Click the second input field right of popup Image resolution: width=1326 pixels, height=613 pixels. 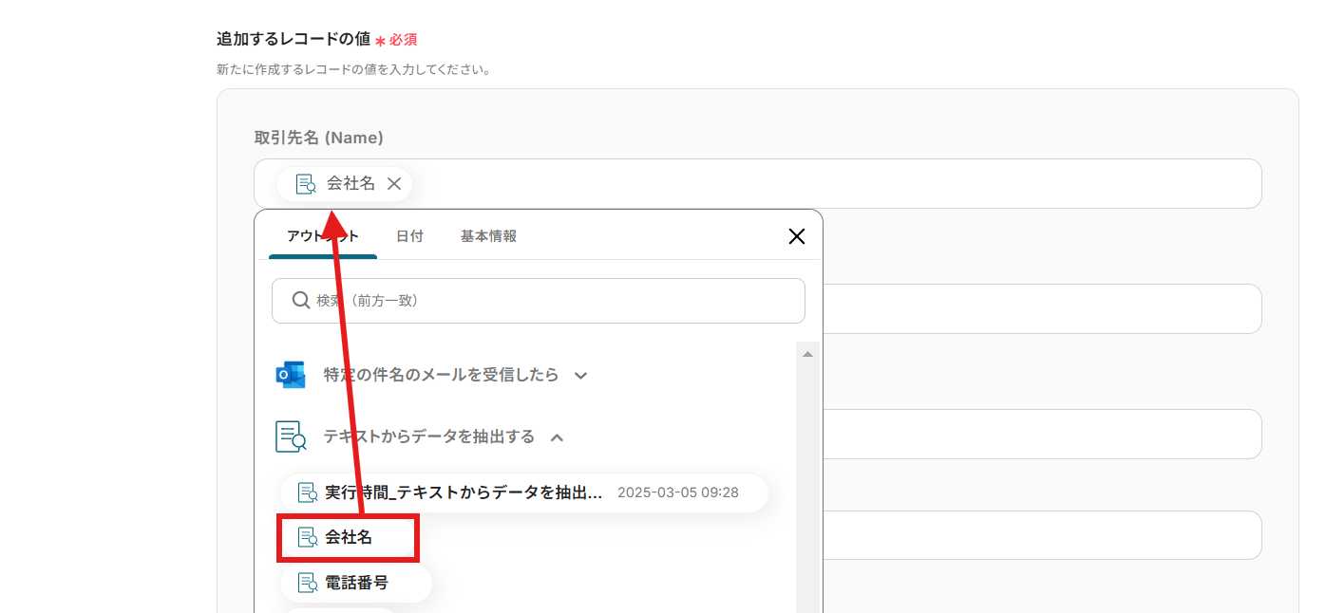click(1042, 434)
